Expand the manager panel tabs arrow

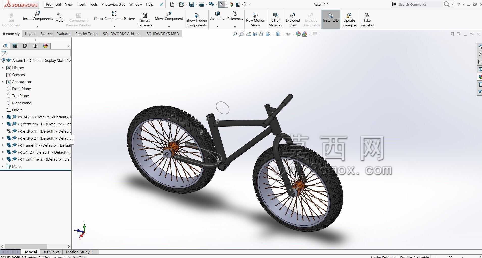[x=69, y=46]
